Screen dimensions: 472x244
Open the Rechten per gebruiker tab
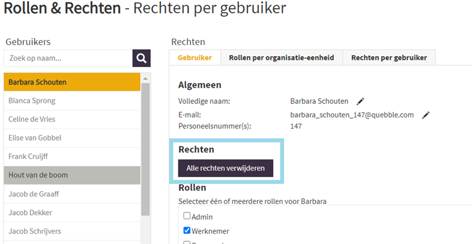(x=389, y=57)
